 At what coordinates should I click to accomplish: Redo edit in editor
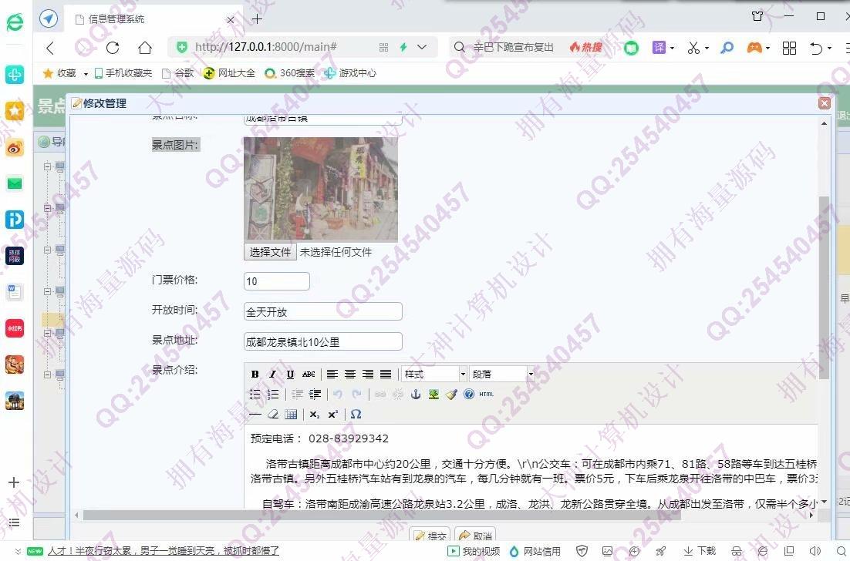(x=356, y=395)
